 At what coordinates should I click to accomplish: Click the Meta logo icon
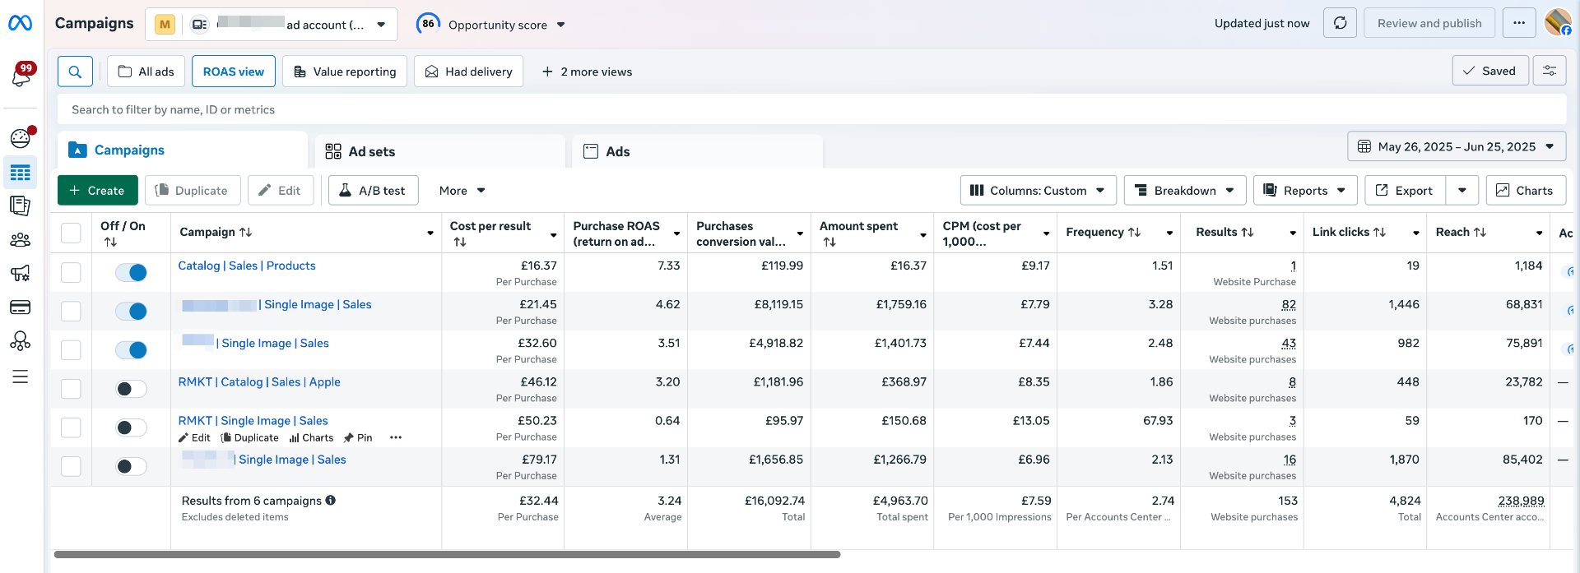pyautogui.click(x=20, y=24)
